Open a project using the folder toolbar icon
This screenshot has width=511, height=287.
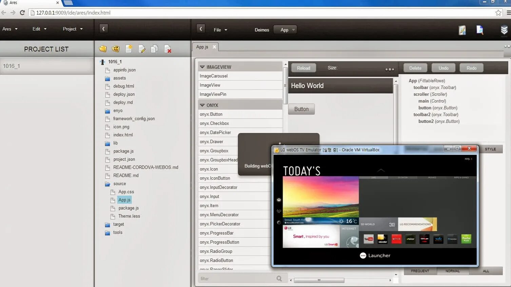click(103, 48)
